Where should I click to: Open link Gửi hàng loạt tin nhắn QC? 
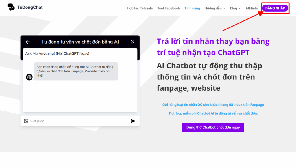click(x=213, y=105)
